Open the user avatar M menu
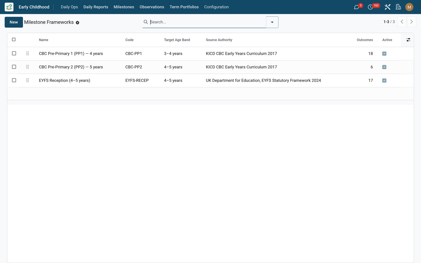The width and height of the screenshot is (421, 263). tap(409, 7)
